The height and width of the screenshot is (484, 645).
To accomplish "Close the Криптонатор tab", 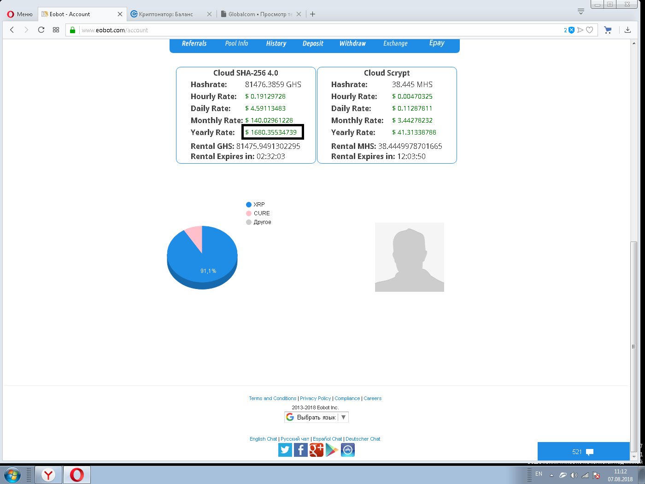I will pyautogui.click(x=209, y=14).
